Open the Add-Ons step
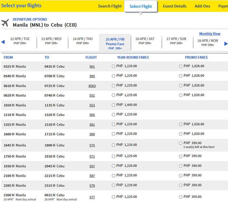 point(202,6)
